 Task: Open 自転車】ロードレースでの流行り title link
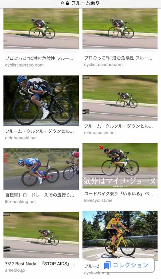[x=40, y=195]
